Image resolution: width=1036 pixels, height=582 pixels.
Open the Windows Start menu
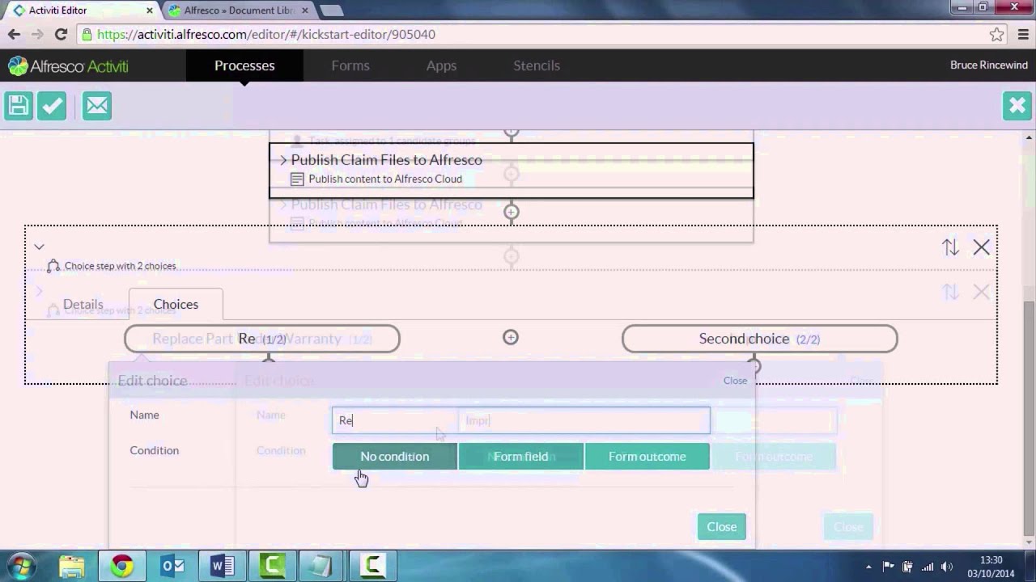(x=22, y=565)
